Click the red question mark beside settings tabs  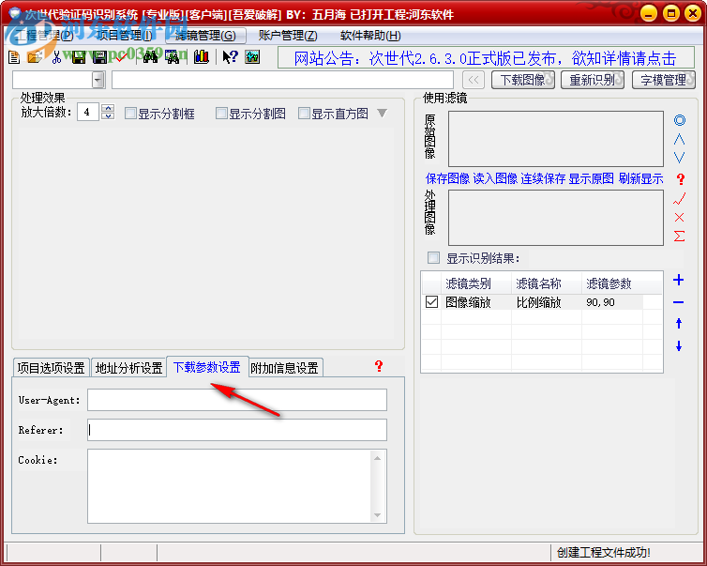[379, 366]
